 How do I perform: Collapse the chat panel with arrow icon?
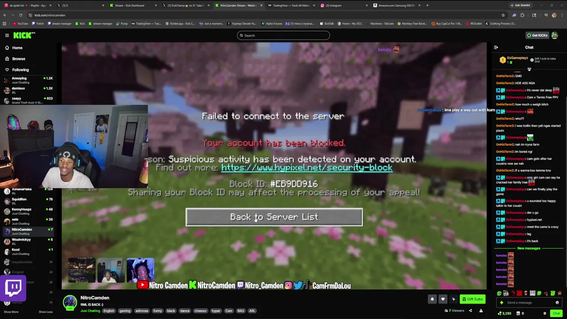coord(496,47)
